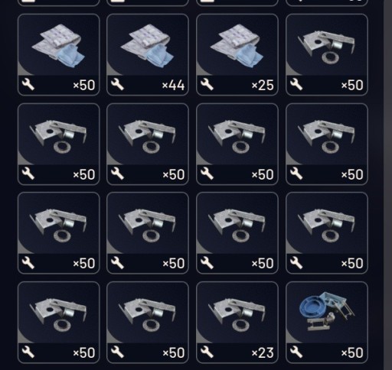Select metal parts stack directly below ×50 fabric
The width and height of the screenshot is (392, 370).
pyautogui.click(x=58, y=144)
